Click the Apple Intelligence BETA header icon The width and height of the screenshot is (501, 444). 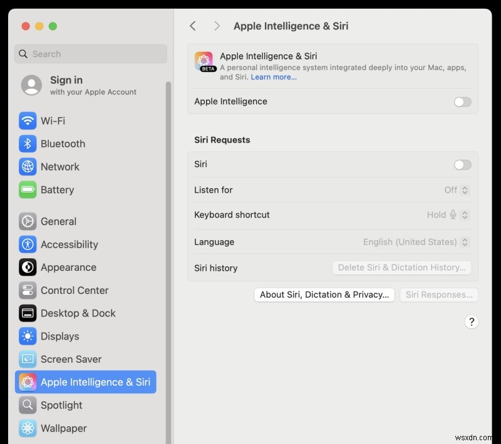[205, 61]
